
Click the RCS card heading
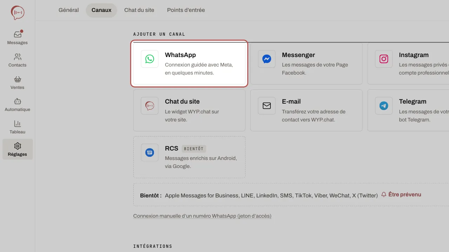pyautogui.click(x=172, y=148)
